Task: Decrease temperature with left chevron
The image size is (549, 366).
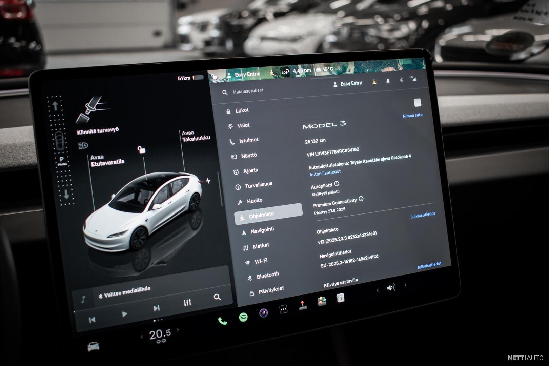Action: coord(142,337)
